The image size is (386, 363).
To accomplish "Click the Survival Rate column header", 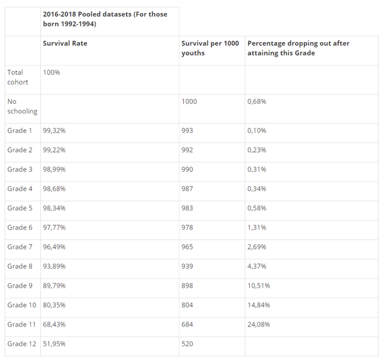I will pyautogui.click(x=65, y=43).
